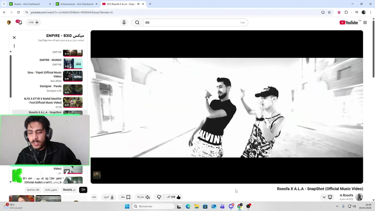The width and height of the screenshot is (375, 211).
Task: Click the Desiigner - Panda title text
Action: pos(50,86)
